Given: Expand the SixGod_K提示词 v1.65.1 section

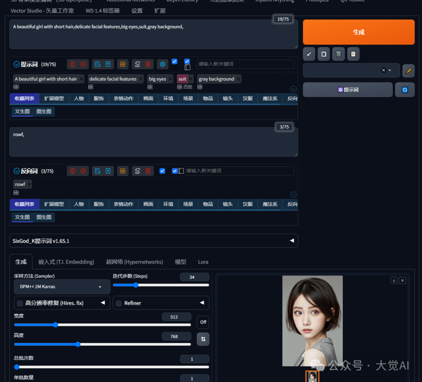Looking at the screenshot, I should coord(291,241).
